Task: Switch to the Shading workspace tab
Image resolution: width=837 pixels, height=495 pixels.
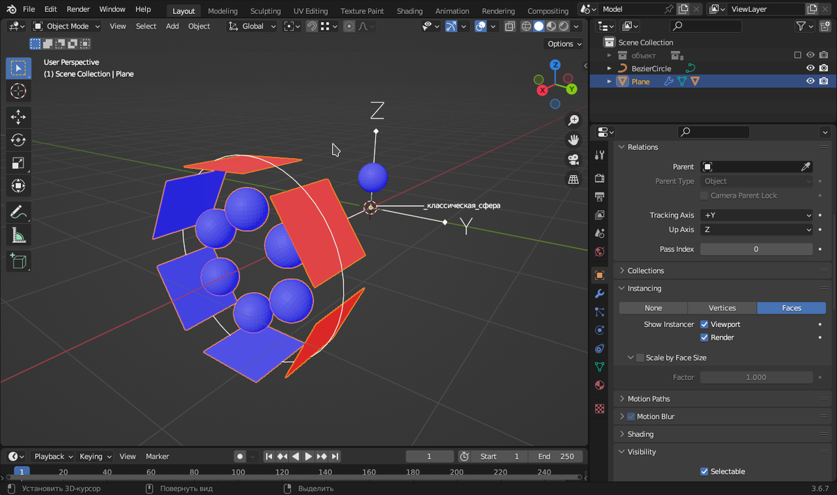Action: click(x=409, y=10)
